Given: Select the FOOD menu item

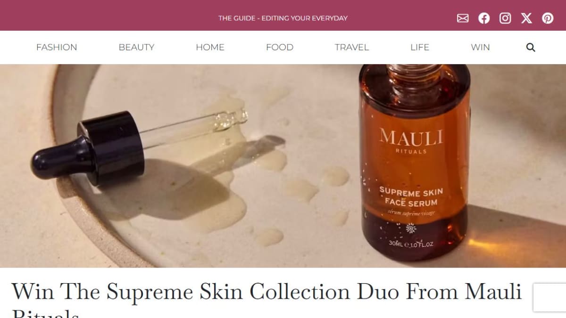Looking at the screenshot, I should [280, 47].
